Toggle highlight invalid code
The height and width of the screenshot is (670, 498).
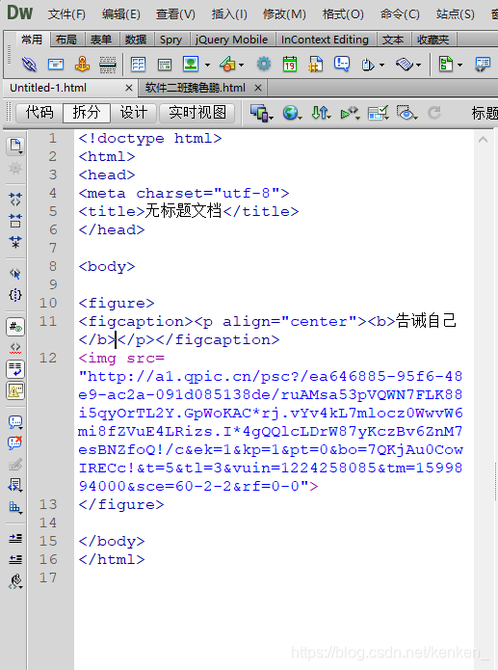[x=15, y=348]
